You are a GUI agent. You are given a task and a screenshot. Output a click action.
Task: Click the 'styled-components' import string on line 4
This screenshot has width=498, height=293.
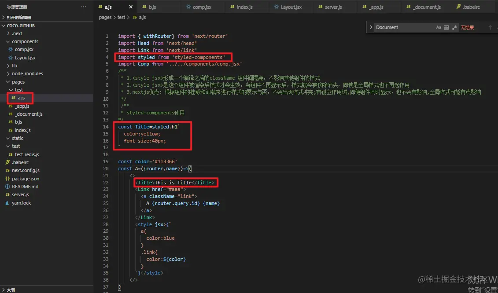pyautogui.click(x=199, y=57)
